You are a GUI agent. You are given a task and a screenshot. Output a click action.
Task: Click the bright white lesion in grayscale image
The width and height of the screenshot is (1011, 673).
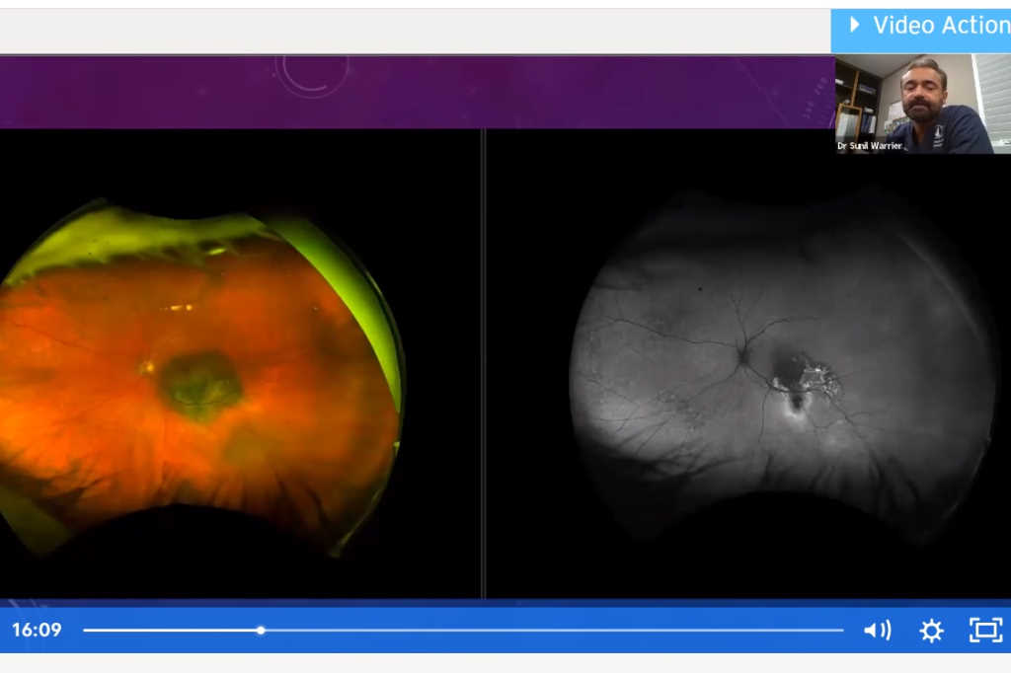coord(817,379)
